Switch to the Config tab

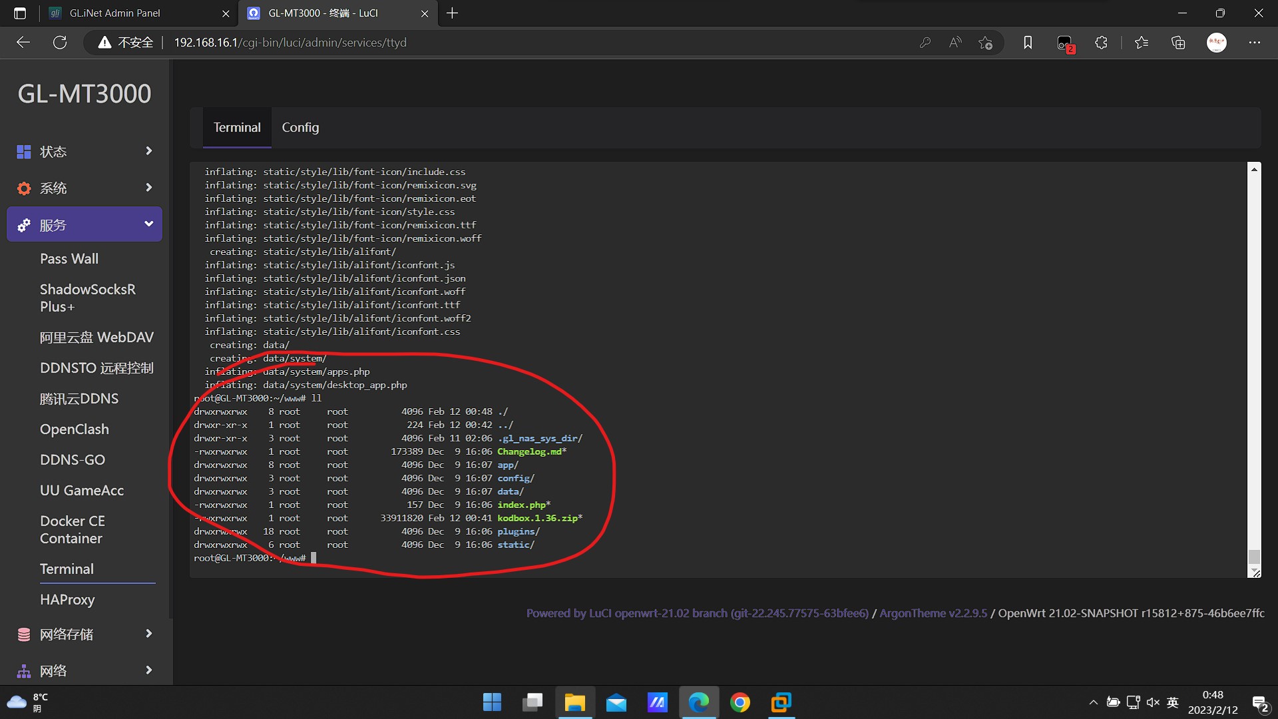pyautogui.click(x=300, y=127)
